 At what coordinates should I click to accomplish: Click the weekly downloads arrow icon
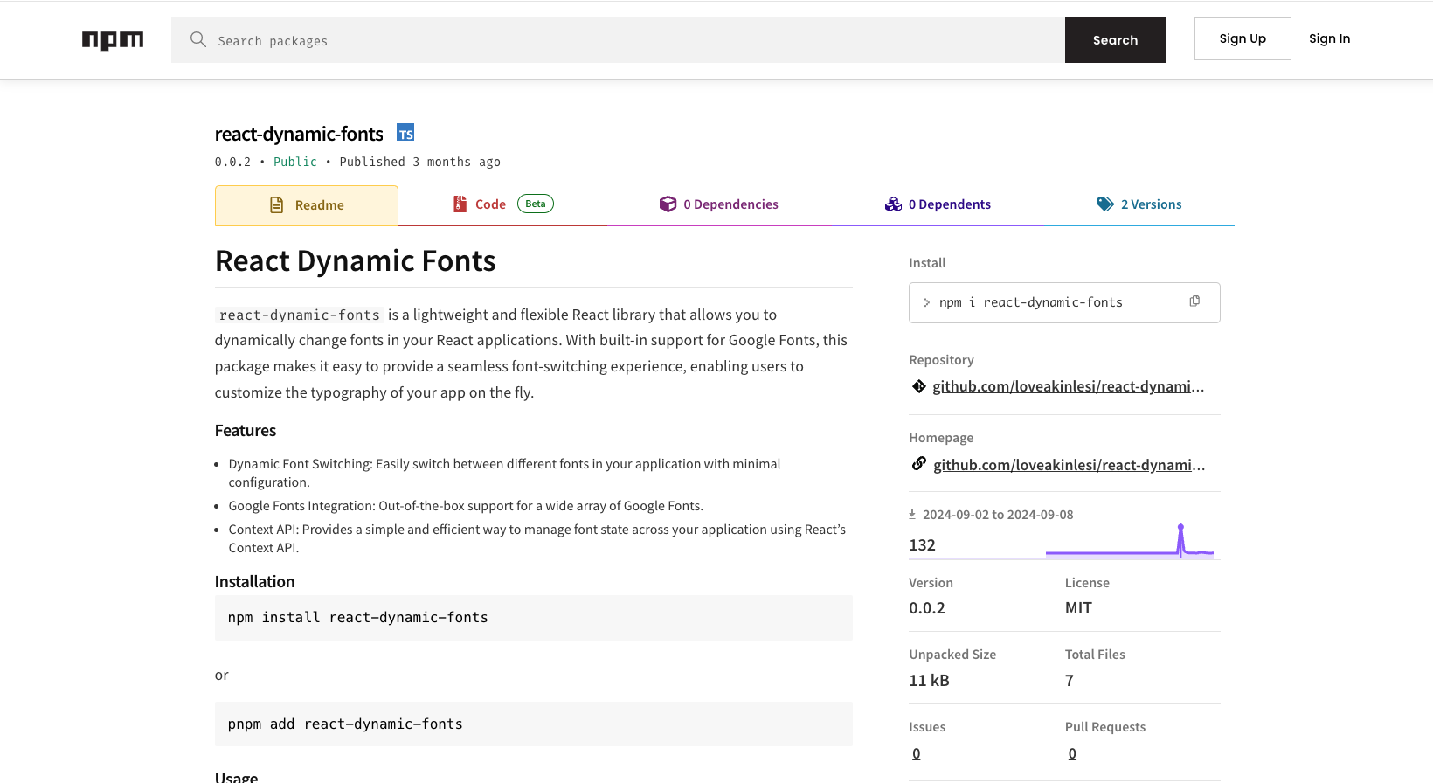[x=912, y=514]
